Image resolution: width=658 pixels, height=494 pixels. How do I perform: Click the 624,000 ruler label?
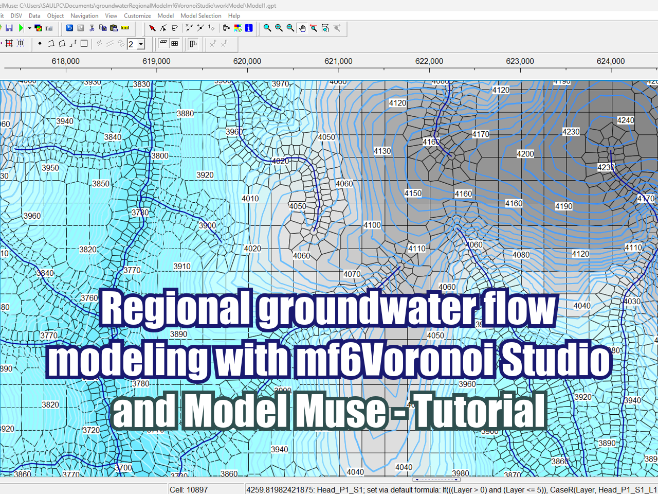pyautogui.click(x=611, y=61)
